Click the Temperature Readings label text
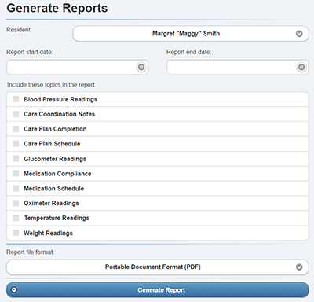Screen dimensions: 314x302 pos(57,218)
